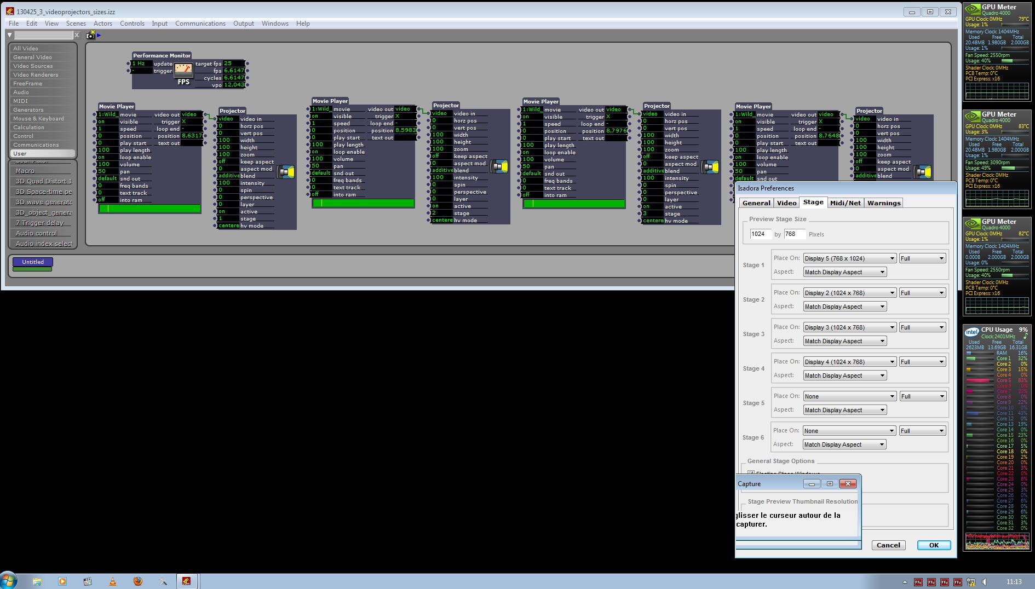Open the Stage 5 'Place On' dropdown set to None
The width and height of the screenshot is (1035, 589).
[x=849, y=396]
